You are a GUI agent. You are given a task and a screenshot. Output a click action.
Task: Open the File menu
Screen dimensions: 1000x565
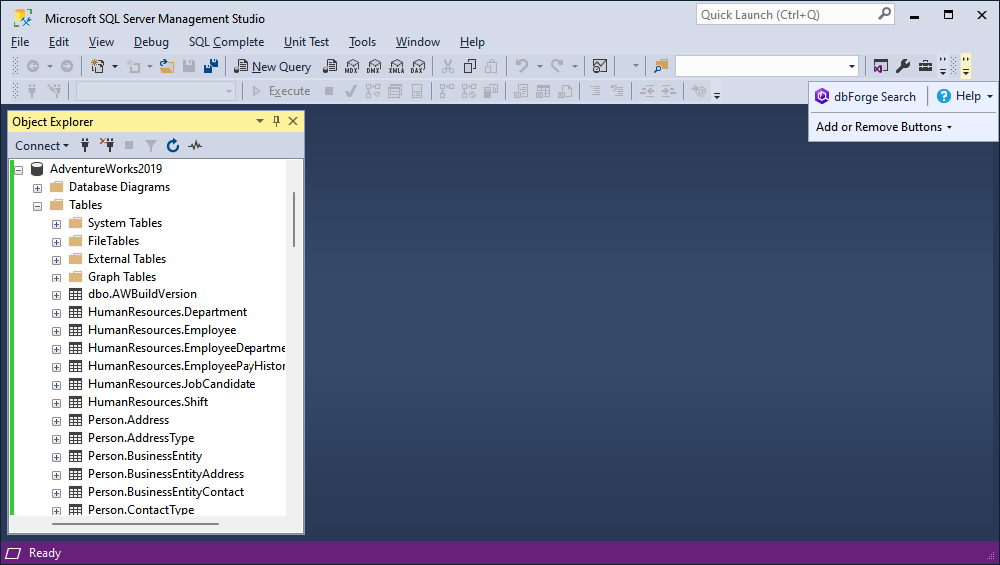(x=20, y=42)
